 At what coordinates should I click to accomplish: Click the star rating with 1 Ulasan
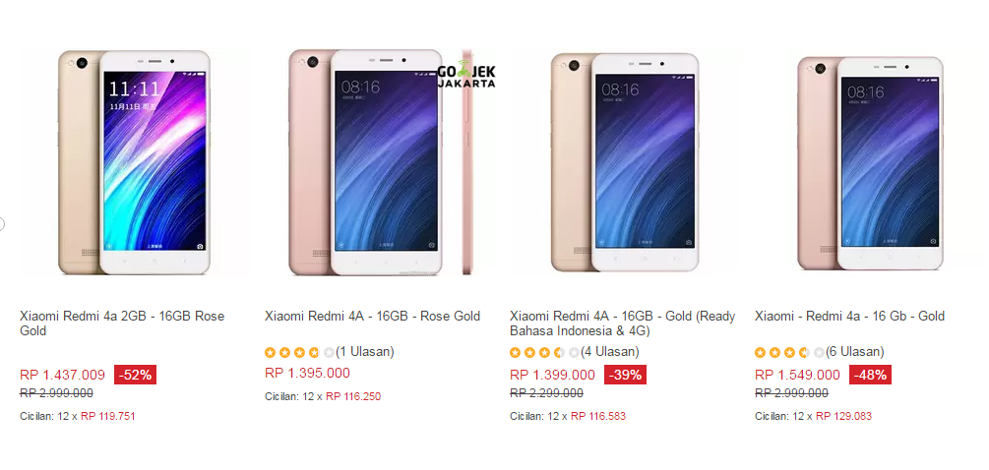[x=299, y=352]
